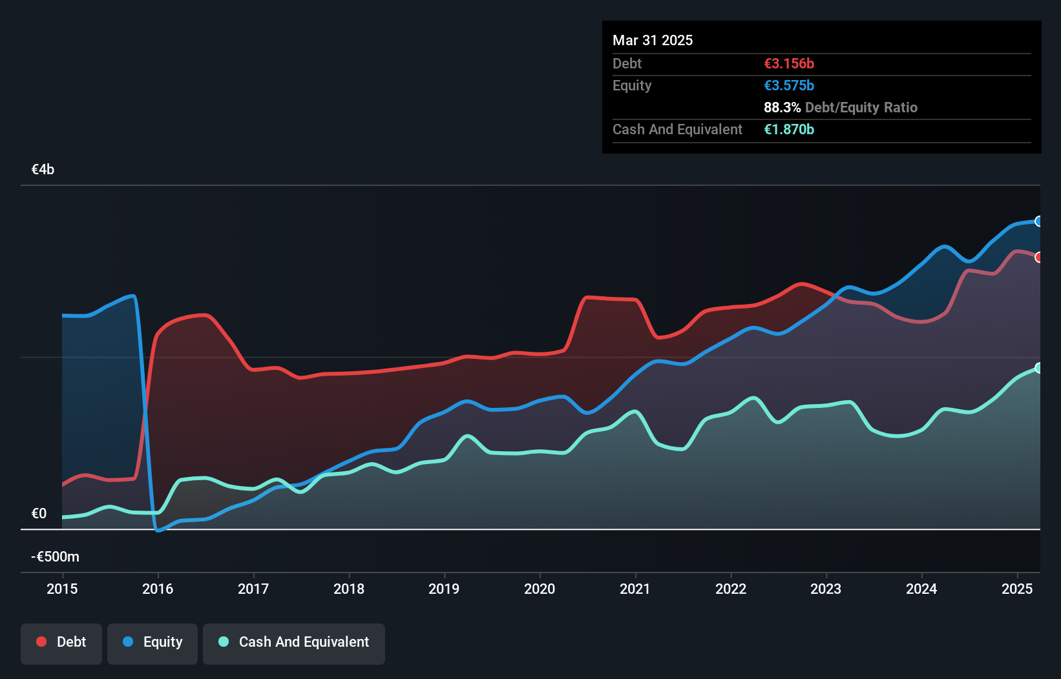Image resolution: width=1061 pixels, height=679 pixels.
Task: Select the 2025 x-axis label
Action: 1017,589
